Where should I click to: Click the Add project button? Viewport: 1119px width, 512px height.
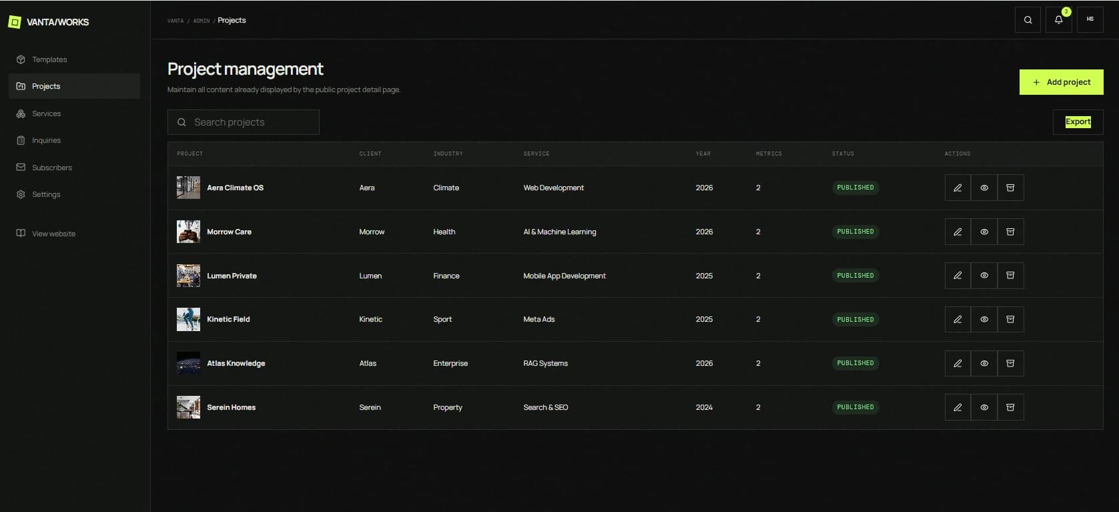1061,82
